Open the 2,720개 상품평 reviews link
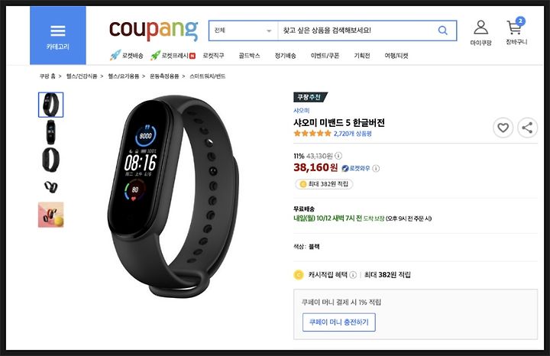 [352, 134]
